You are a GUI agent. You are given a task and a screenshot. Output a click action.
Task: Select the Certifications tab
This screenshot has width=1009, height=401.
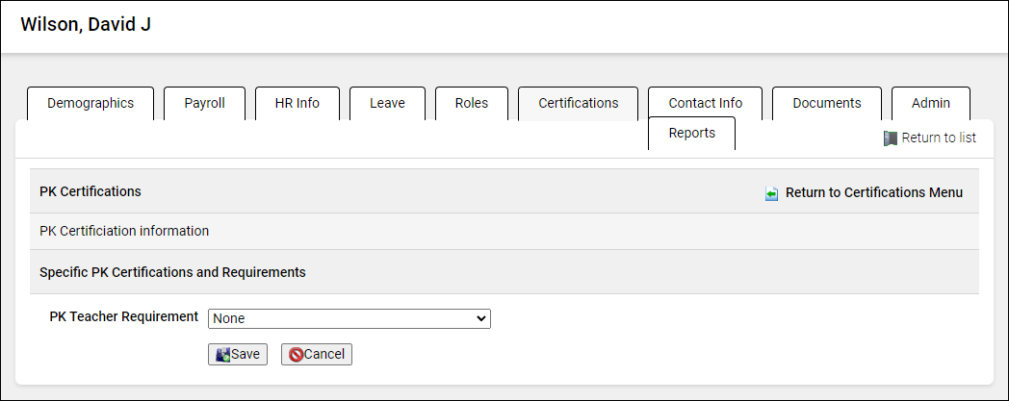pos(578,104)
